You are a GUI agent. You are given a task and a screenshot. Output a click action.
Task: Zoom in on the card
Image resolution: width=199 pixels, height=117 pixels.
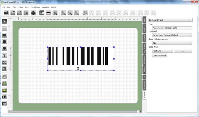[x=63, y=13]
